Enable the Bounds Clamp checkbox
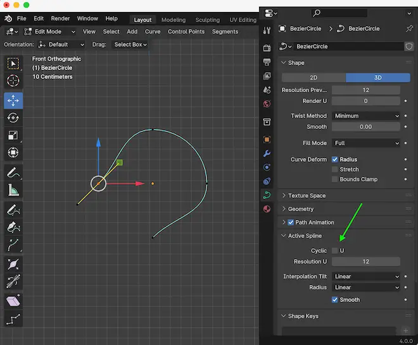 (x=335, y=179)
